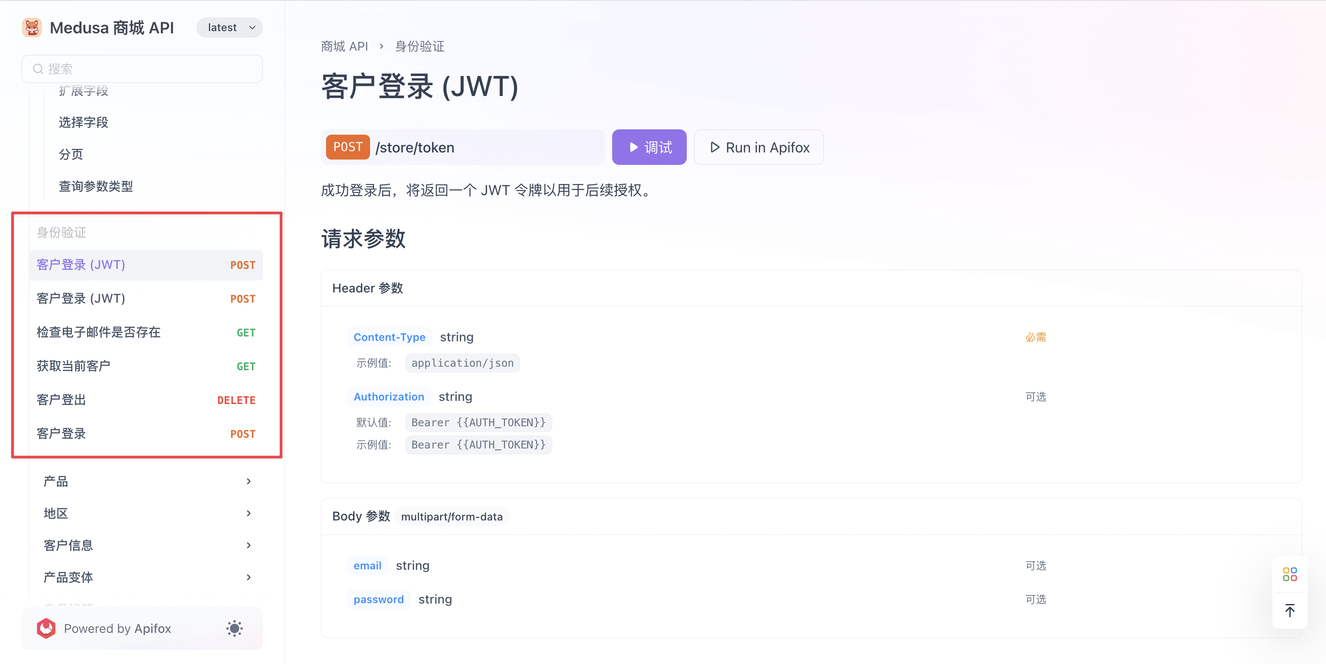The image size is (1326, 664).
Task: Click the email field label link
Action: [367, 565]
